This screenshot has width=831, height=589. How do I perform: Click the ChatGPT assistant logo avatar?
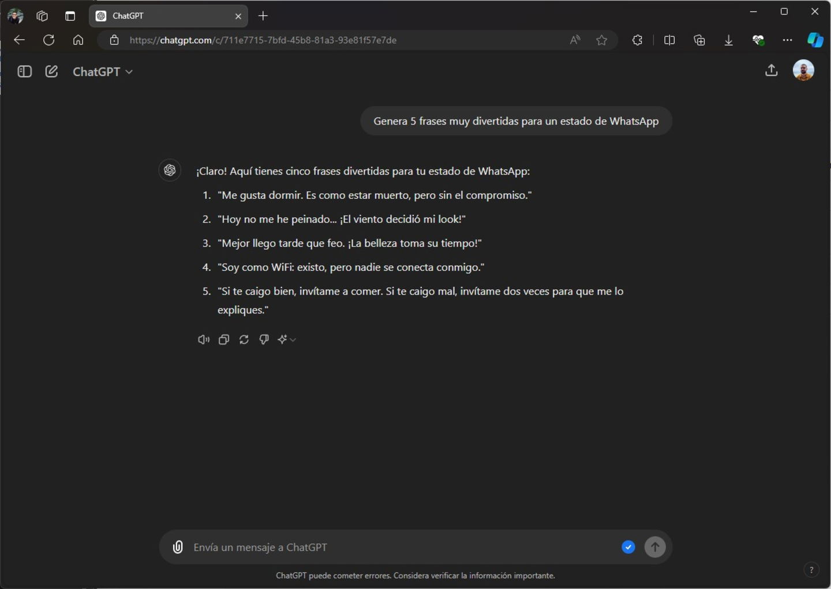click(170, 170)
